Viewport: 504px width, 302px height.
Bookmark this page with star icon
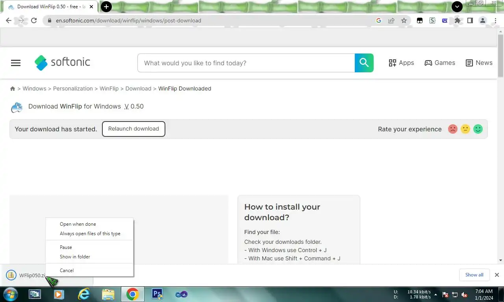coord(404,20)
